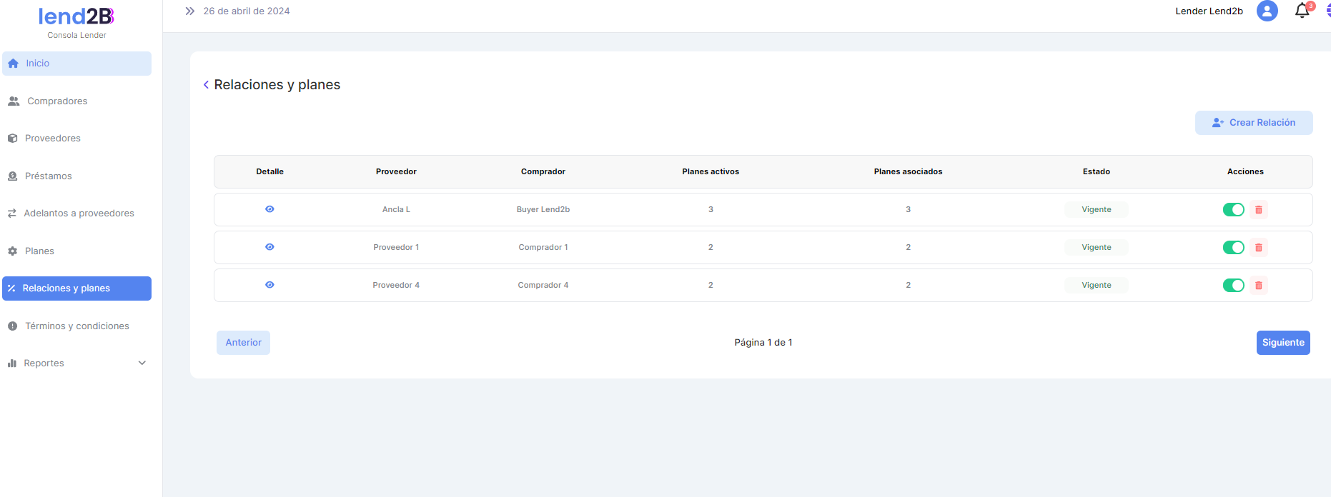Toggle off Proveedor 1 relation switch
1331x497 pixels.
point(1233,248)
